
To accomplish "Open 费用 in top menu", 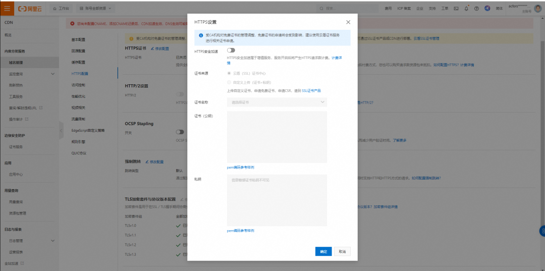I will (388, 9).
